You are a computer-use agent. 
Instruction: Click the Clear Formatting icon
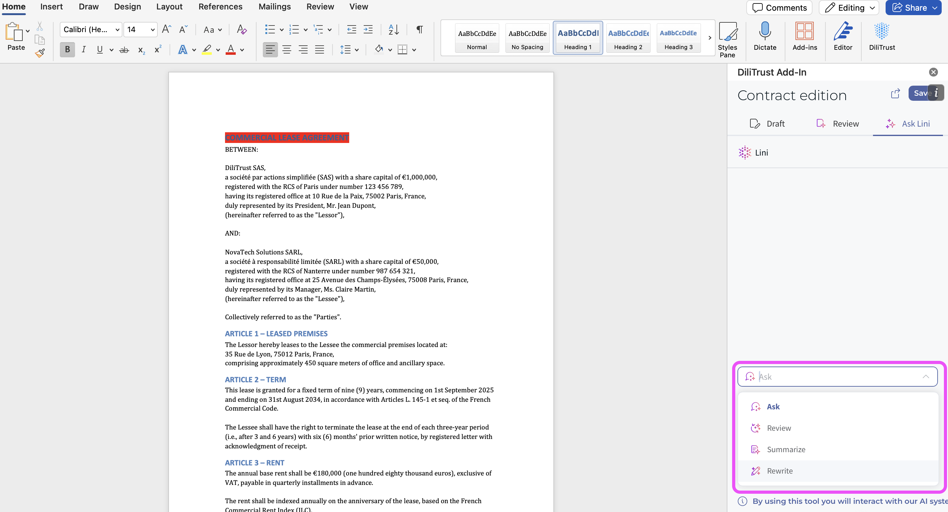tap(241, 29)
